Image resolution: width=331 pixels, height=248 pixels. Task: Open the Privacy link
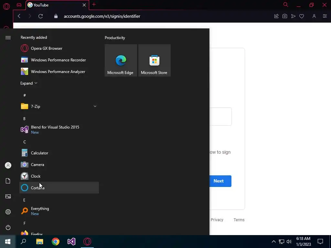click(x=217, y=220)
